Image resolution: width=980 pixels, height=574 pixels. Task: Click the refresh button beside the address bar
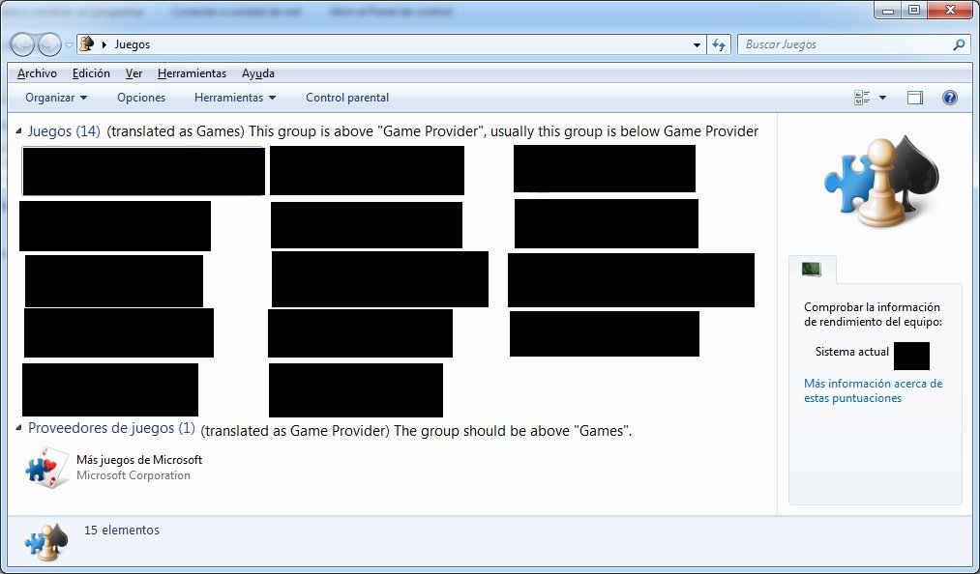tap(719, 44)
